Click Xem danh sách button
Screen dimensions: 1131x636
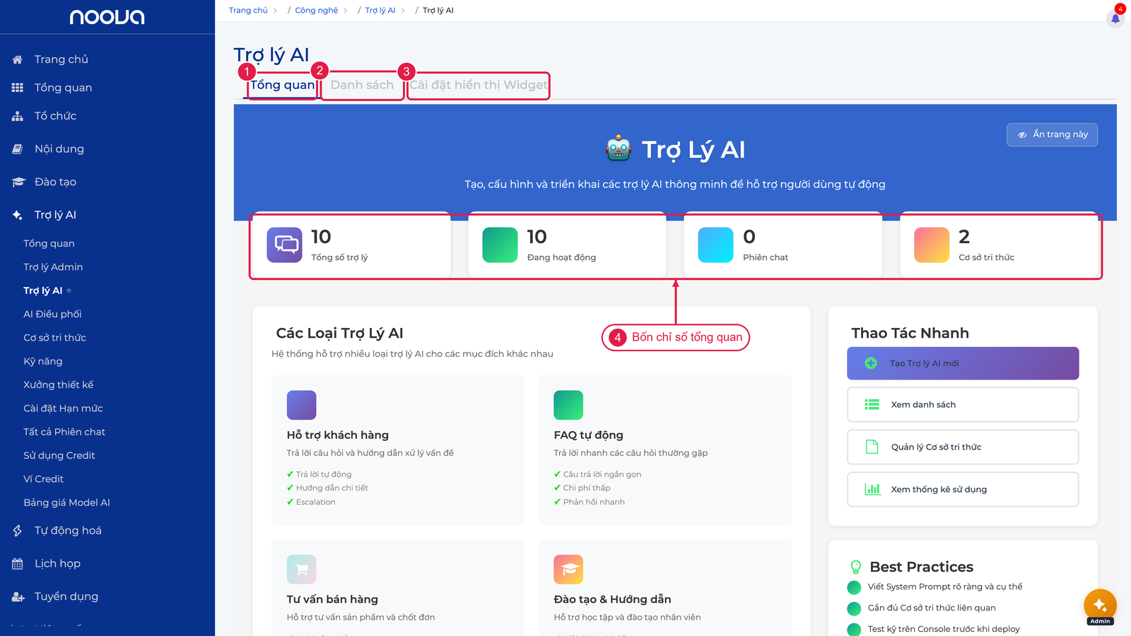pyautogui.click(x=963, y=405)
